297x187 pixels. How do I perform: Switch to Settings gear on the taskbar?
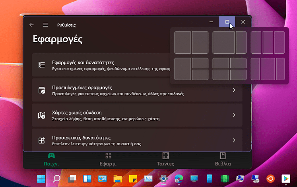163,179
